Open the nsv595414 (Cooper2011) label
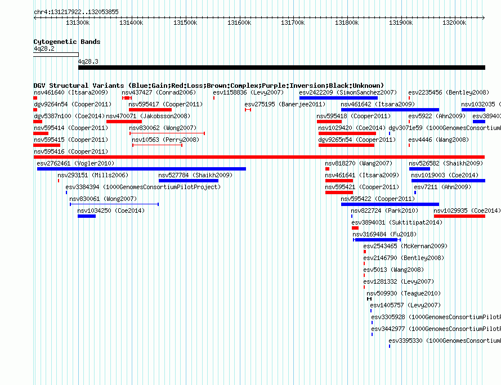501x385 pixels. 71,128
